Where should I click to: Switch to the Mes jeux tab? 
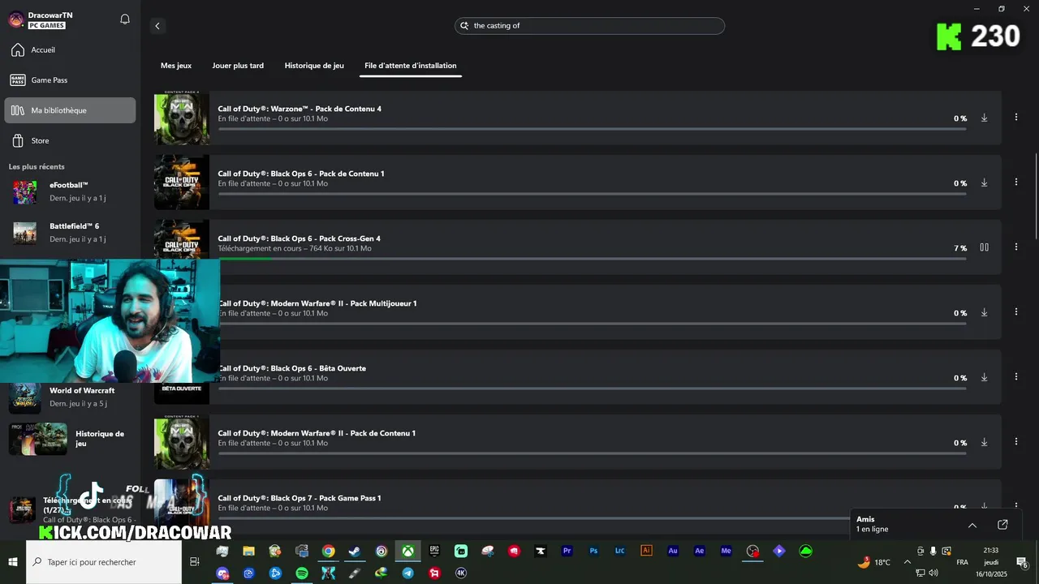176,66
